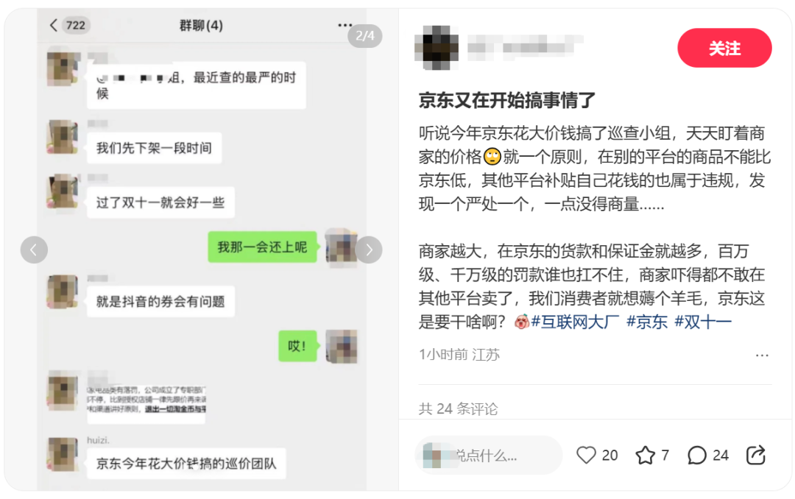Open the #双十一 hashtag link
Screen dimensions: 795x499
tap(703, 322)
